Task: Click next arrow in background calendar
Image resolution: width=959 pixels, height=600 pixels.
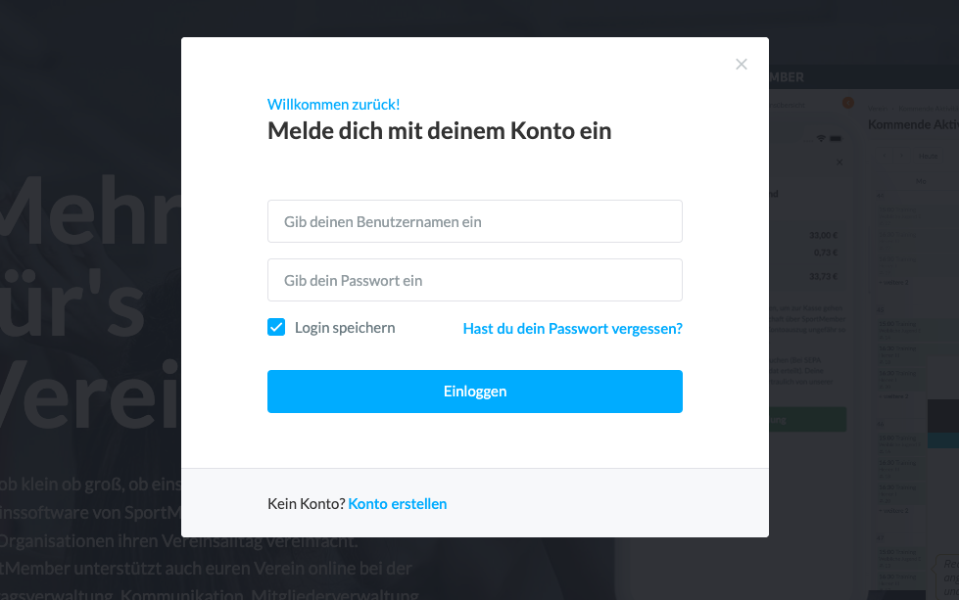Action: (901, 156)
